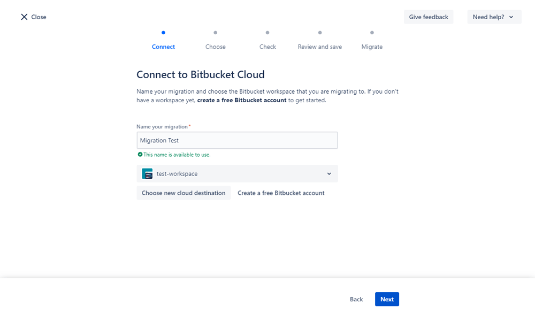Go Back to the previous step
Screen dimensions: 535x320
pyautogui.click(x=356, y=299)
